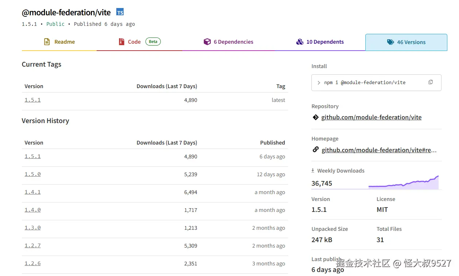Viewport: 459px width, 276px height.
Task: Click the Beta badge on Code tab
Action: click(x=153, y=42)
